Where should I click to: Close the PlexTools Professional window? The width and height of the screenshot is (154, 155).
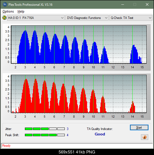147,5
